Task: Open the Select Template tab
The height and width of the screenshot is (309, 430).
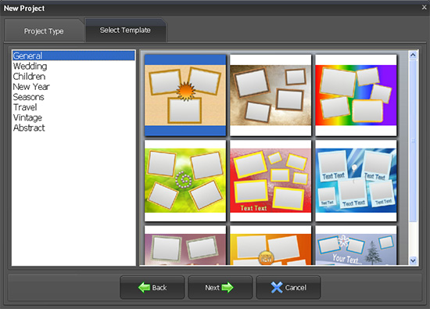Action: [125, 30]
